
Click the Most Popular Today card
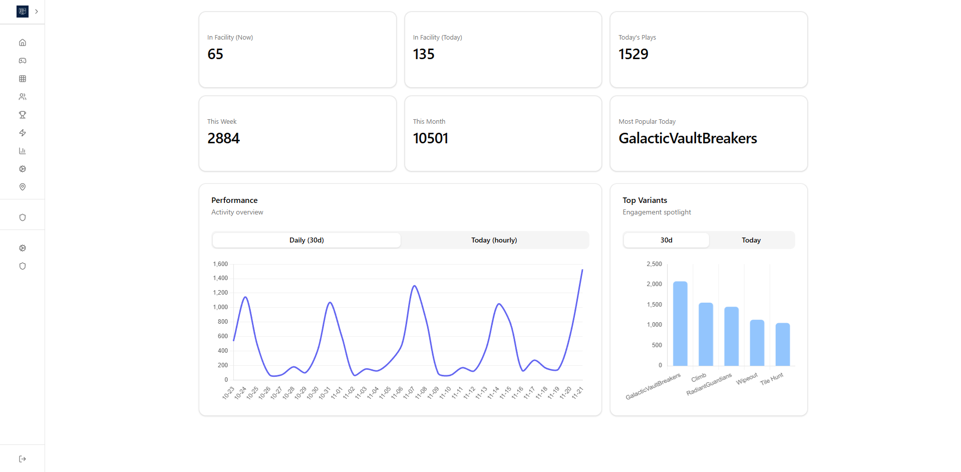coord(708,134)
